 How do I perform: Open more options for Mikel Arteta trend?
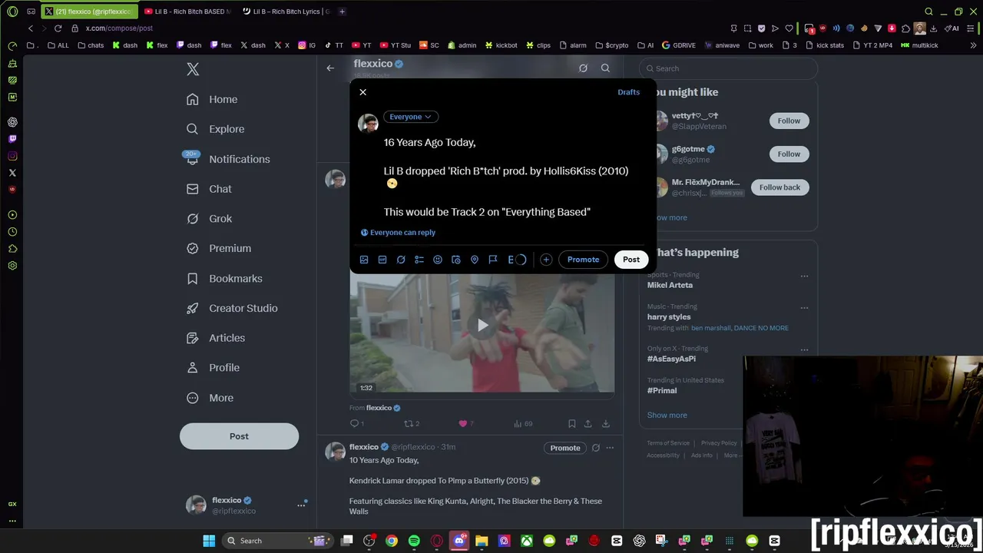point(804,276)
